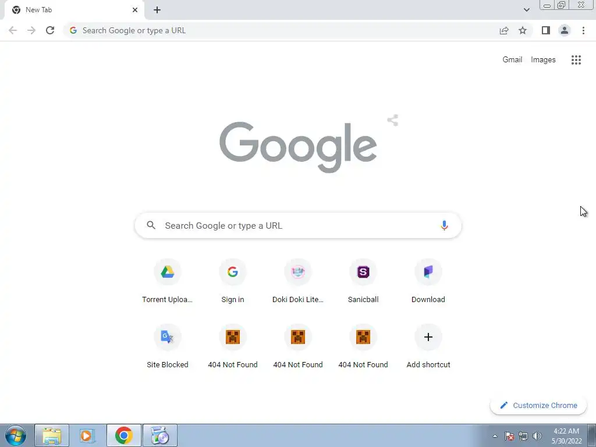
Task: Bookmark this tab with the star icon
Action: pos(523,30)
